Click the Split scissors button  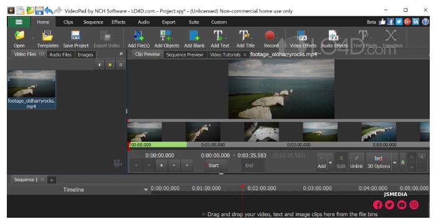[341, 162]
